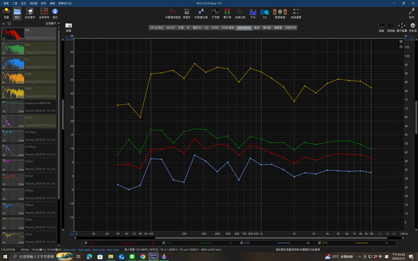Image resolution: width=418 pixels, height=261 pixels.
Task: Click the Windows Start button
Action: click(x=5, y=257)
